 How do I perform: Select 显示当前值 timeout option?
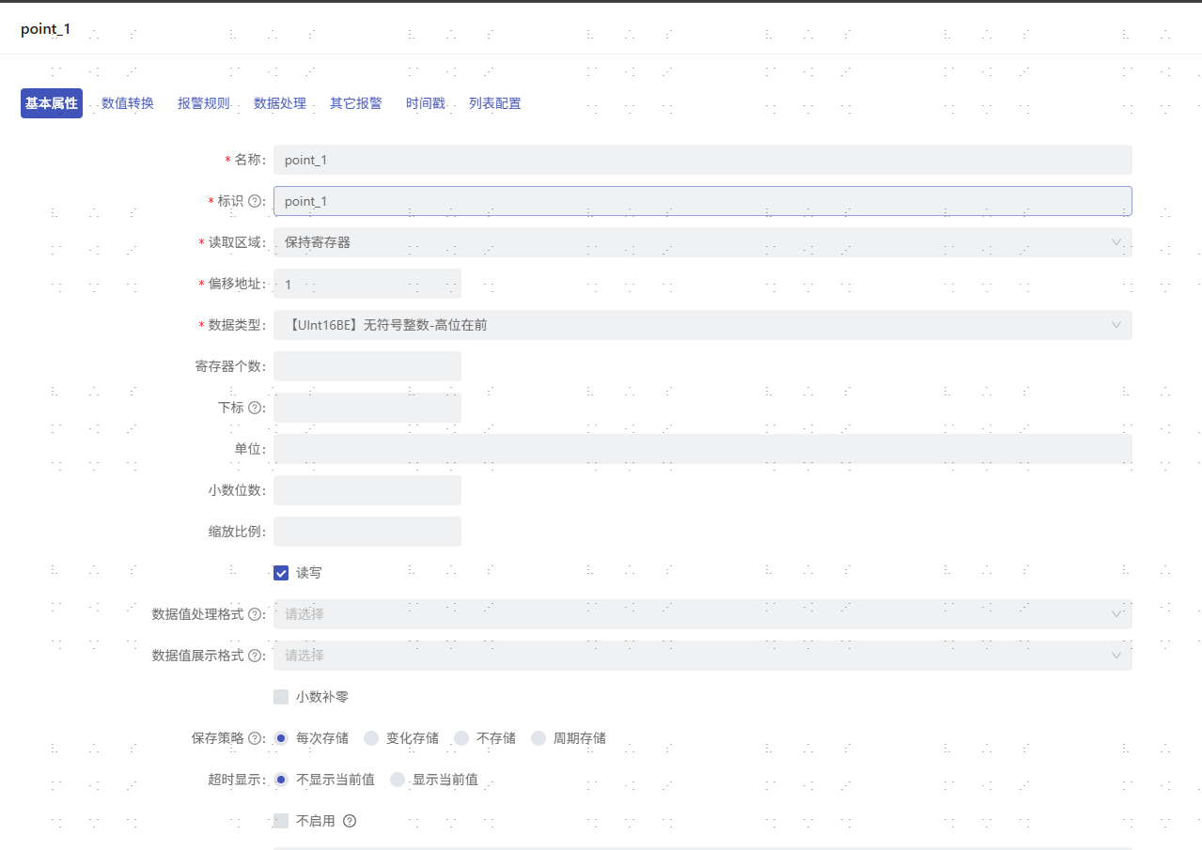(x=398, y=780)
